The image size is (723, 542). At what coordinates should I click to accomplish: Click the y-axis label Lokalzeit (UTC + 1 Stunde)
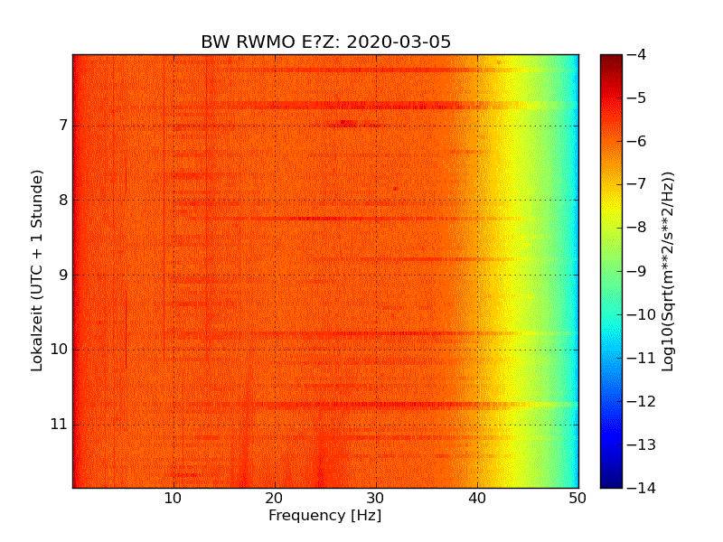pyautogui.click(x=37, y=271)
